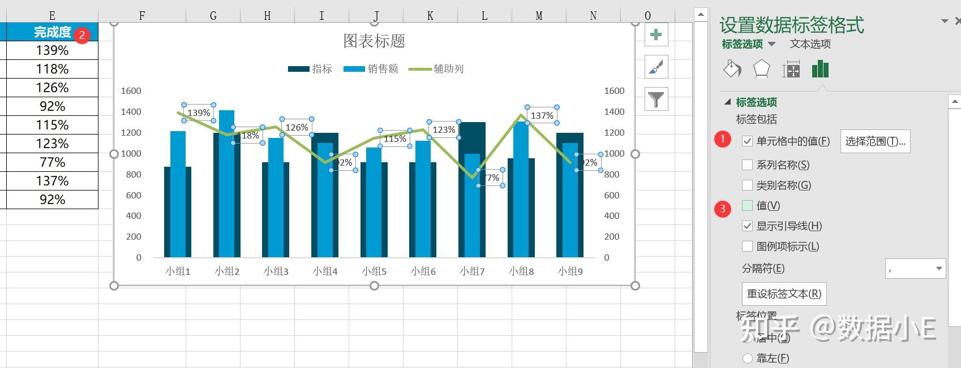Click the 小组7 category axis label

[472, 271]
